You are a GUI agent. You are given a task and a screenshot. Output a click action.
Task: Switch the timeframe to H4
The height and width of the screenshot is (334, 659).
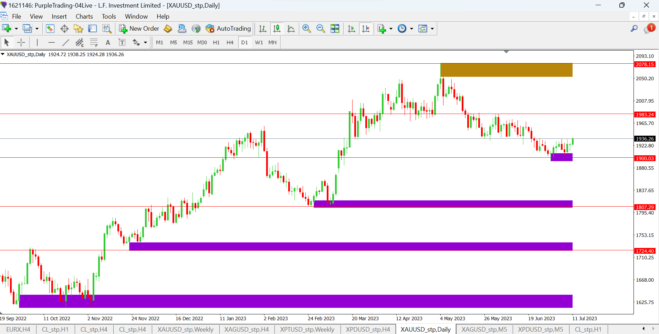click(230, 42)
